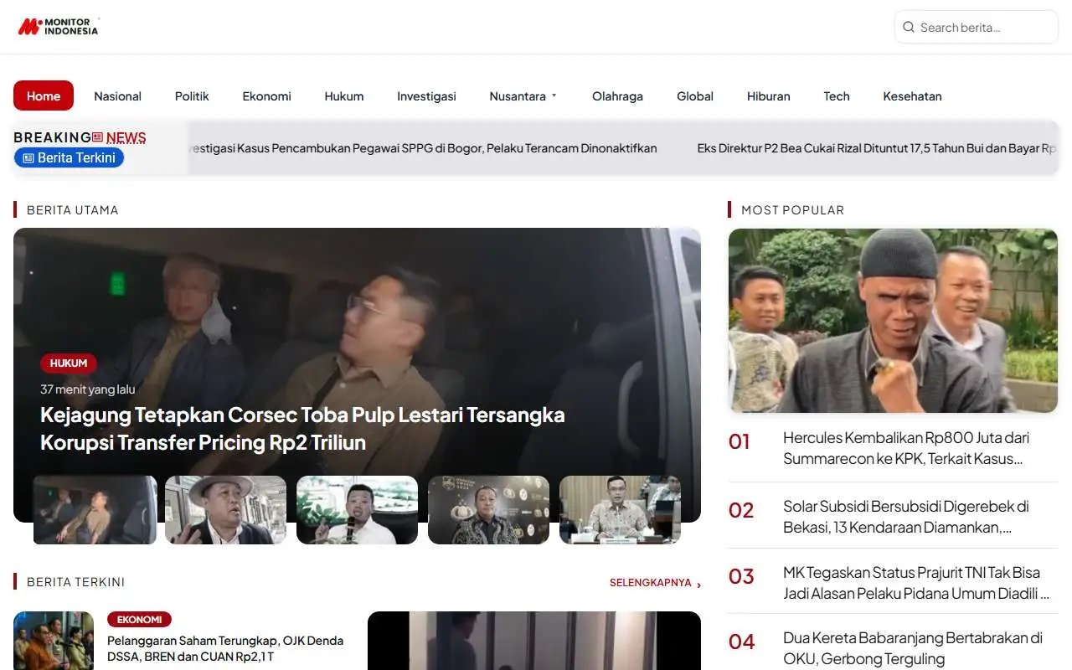Click the search magnifier icon
The height and width of the screenshot is (670, 1072).
909,28
